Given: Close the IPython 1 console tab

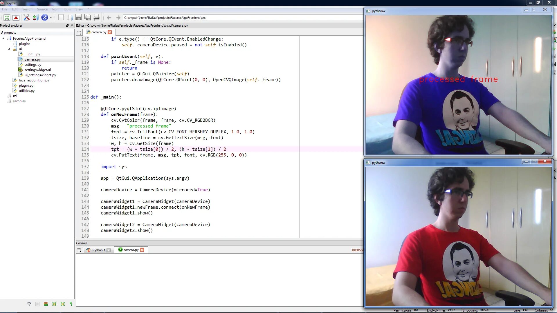Looking at the screenshot, I should (x=109, y=250).
